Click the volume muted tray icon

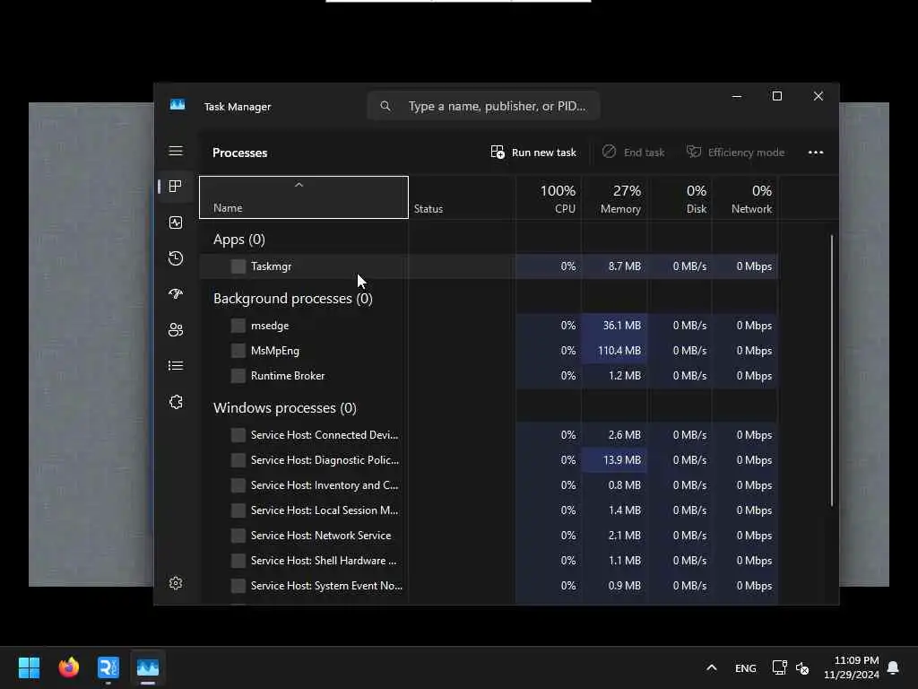click(802, 667)
